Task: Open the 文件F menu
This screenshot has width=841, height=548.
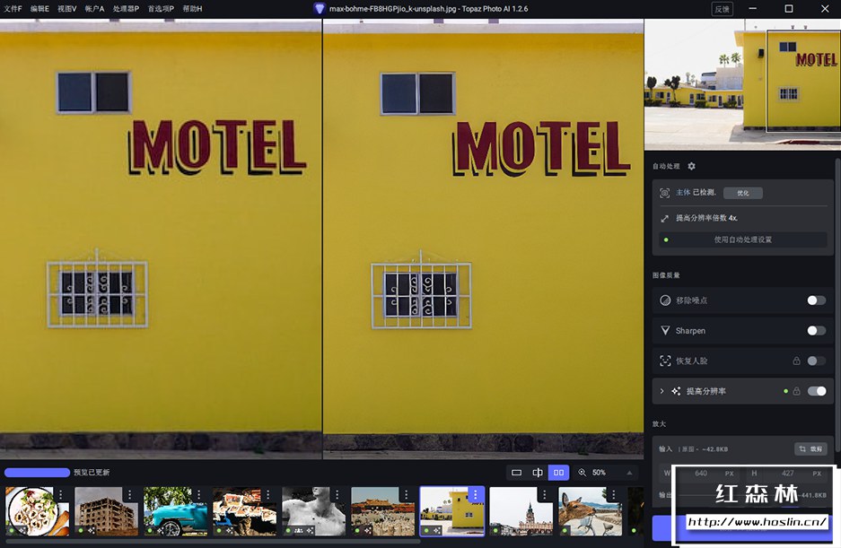Action: 13,8
